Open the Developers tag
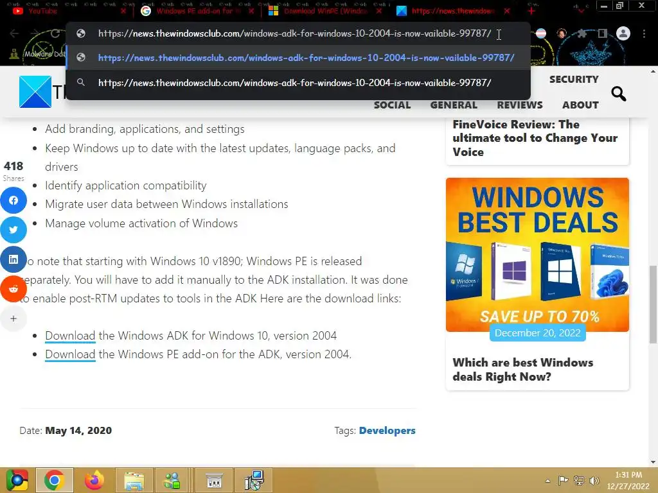This screenshot has height=493, width=658. pyautogui.click(x=387, y=431)
